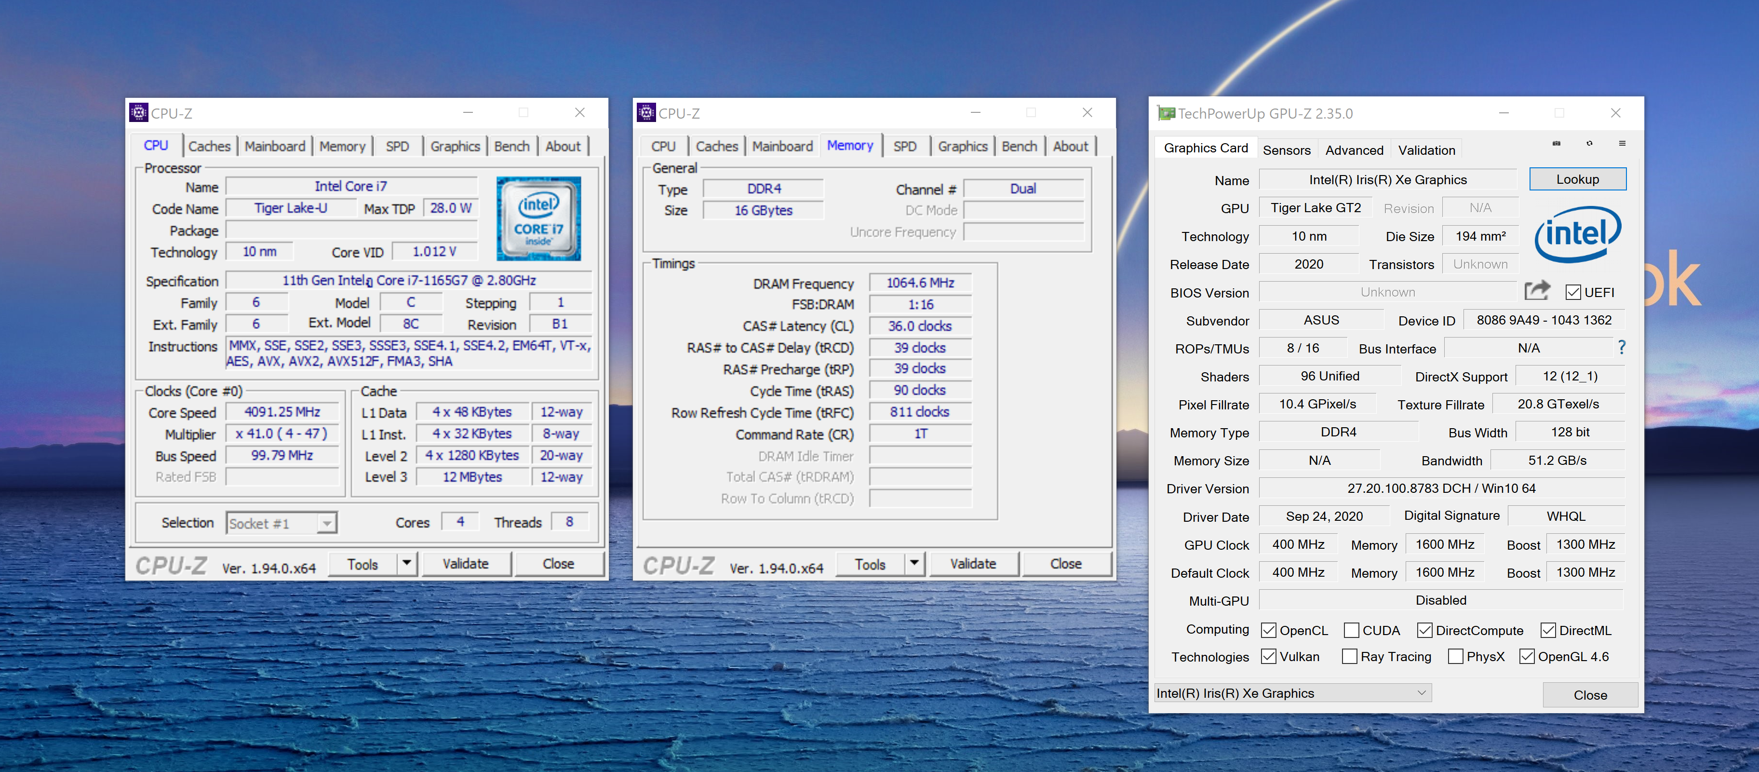This screenshot has height=772, width=1759.
Task: Click the GPU-Z refresh icon
Action: (1590, 144)
